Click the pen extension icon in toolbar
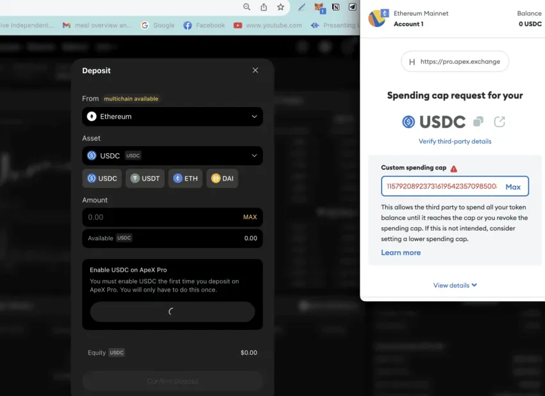Screen dimensions: 545x396 point(302,7)
